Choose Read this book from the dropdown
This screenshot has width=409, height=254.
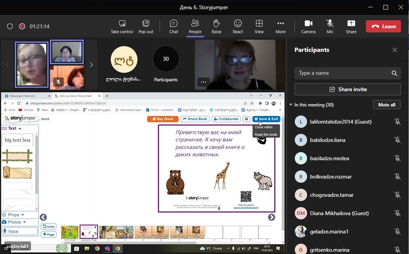tap(266, 135)
